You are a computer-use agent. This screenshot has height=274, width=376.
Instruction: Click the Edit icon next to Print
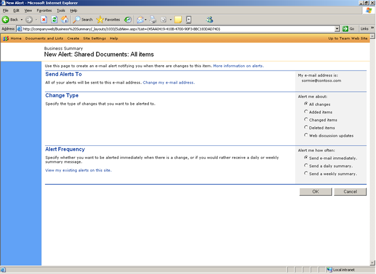tap(163, 20)
